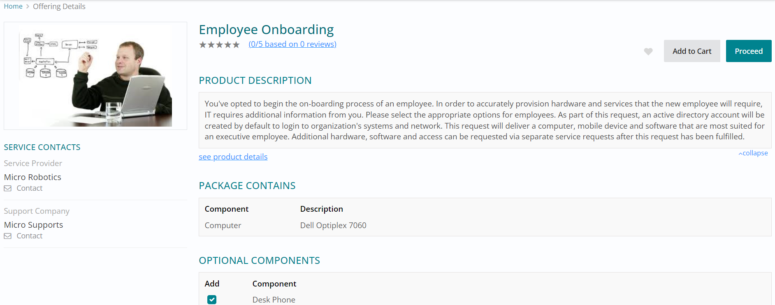Select the Offering Details breadcrumb
The image size is (775, 305).
[59, 7]
